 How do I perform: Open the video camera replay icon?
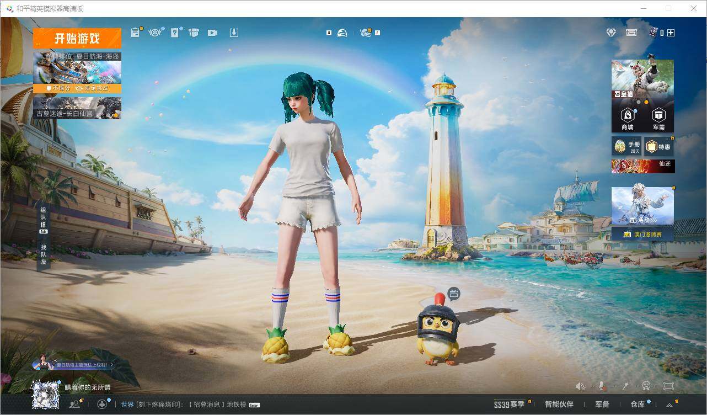pyautogui.click(x=212, y=33)
